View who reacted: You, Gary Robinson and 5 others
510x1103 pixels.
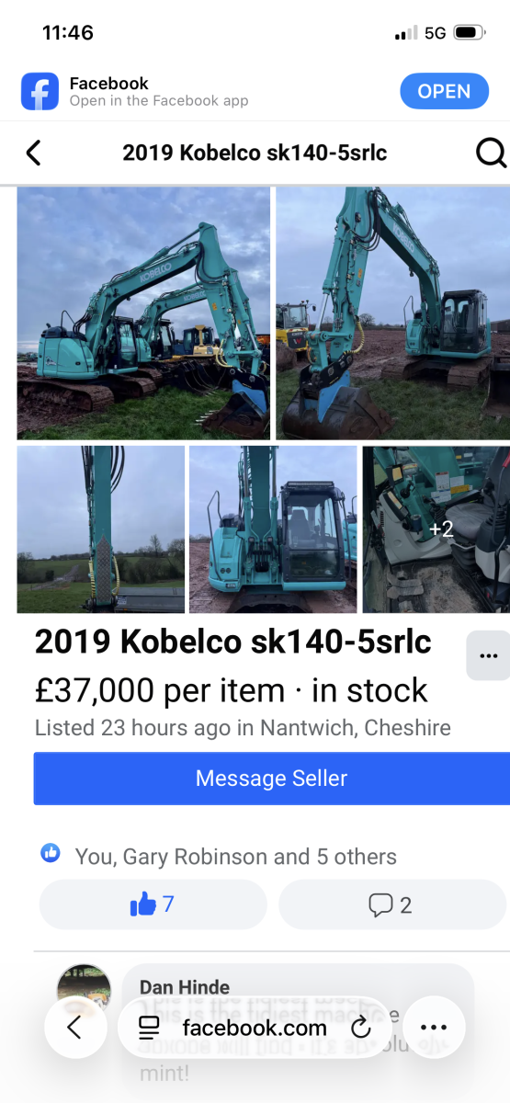click(x=235, y=857)
